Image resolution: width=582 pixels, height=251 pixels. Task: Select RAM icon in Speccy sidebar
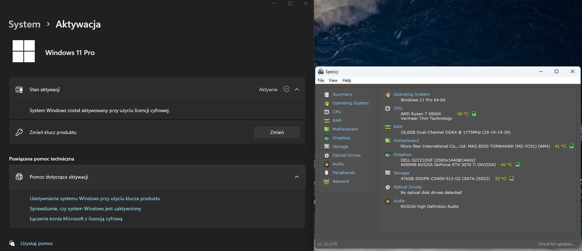point(327,120)
